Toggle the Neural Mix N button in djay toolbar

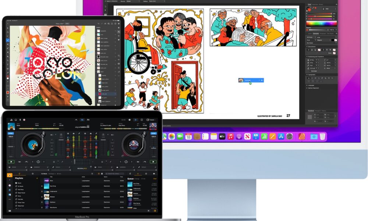coord(82,120)
